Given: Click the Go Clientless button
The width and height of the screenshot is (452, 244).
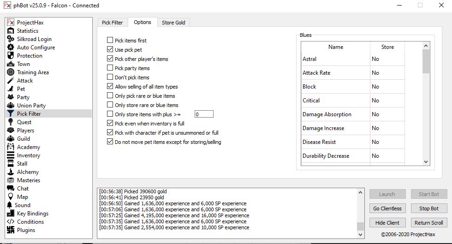Looking at the screenshot, I should (x=387, y=208).
